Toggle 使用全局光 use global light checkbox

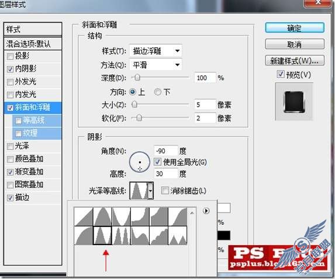158,162
